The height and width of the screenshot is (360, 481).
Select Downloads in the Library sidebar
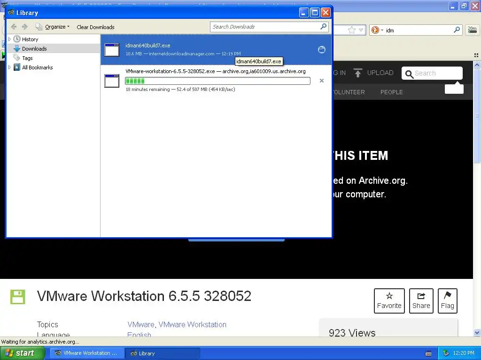(x=34, y=49)
